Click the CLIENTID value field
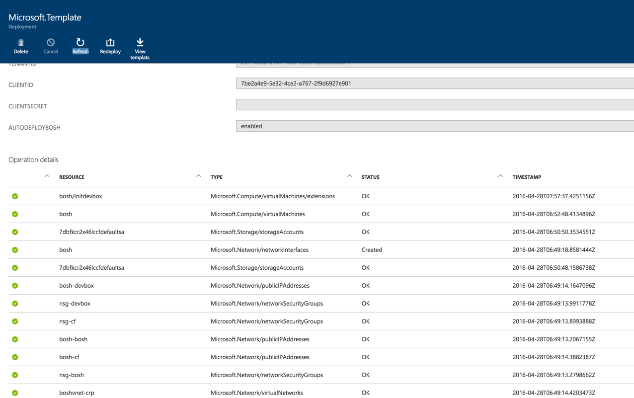 coord(435,83)
